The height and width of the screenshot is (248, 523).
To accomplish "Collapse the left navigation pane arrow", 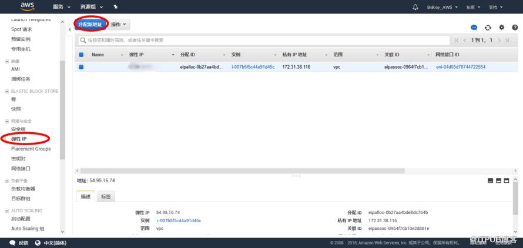I will [x=69, y=29].
